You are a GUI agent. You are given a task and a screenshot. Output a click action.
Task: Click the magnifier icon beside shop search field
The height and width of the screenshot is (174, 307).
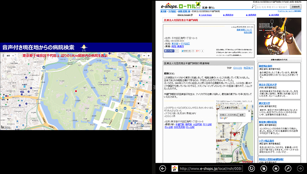253,6
